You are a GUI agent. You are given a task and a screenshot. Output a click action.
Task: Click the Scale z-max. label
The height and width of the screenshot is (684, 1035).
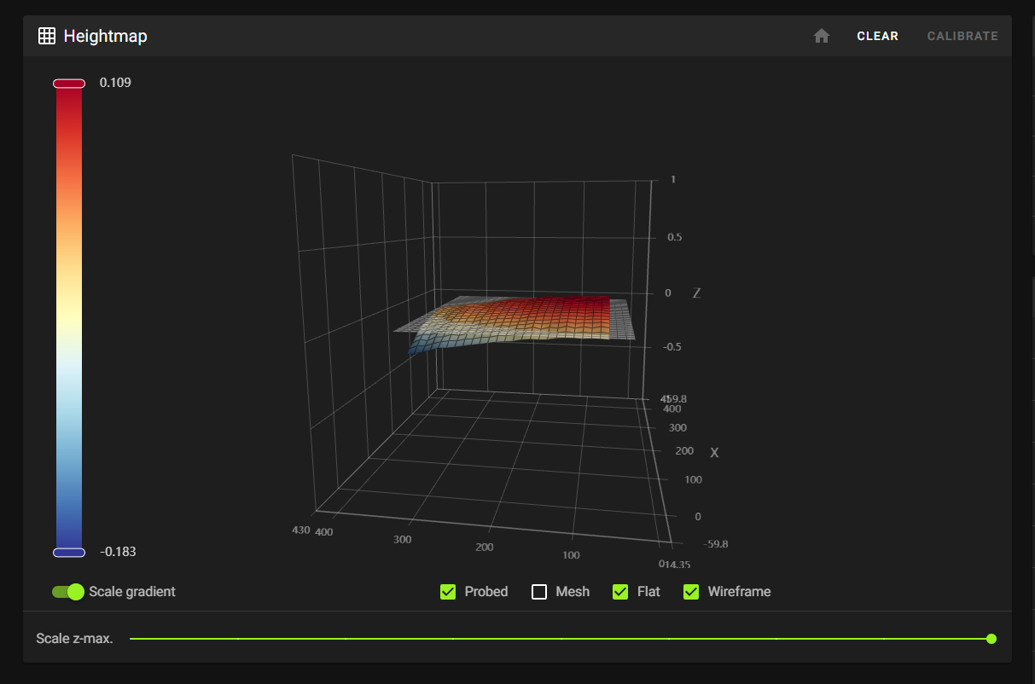pyautogui.click(x=74, y=639)
